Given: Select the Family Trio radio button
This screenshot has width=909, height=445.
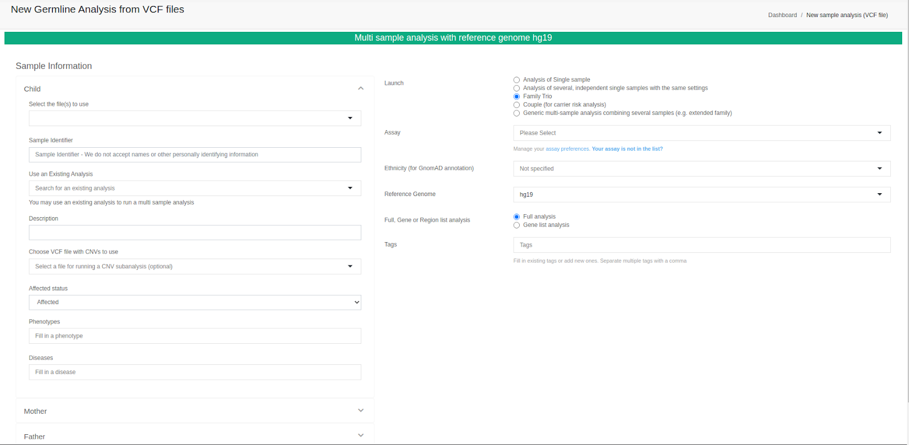Looking at the screenshot, I should click(516, 97).
